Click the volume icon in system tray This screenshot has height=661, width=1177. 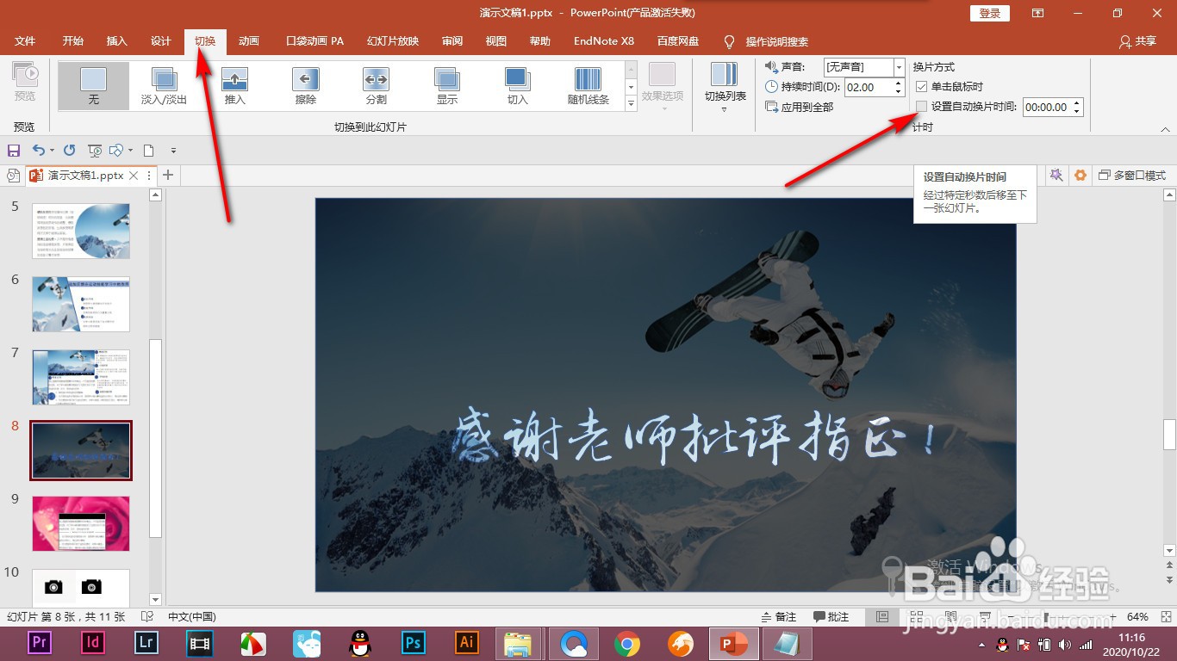[1064, 645]
